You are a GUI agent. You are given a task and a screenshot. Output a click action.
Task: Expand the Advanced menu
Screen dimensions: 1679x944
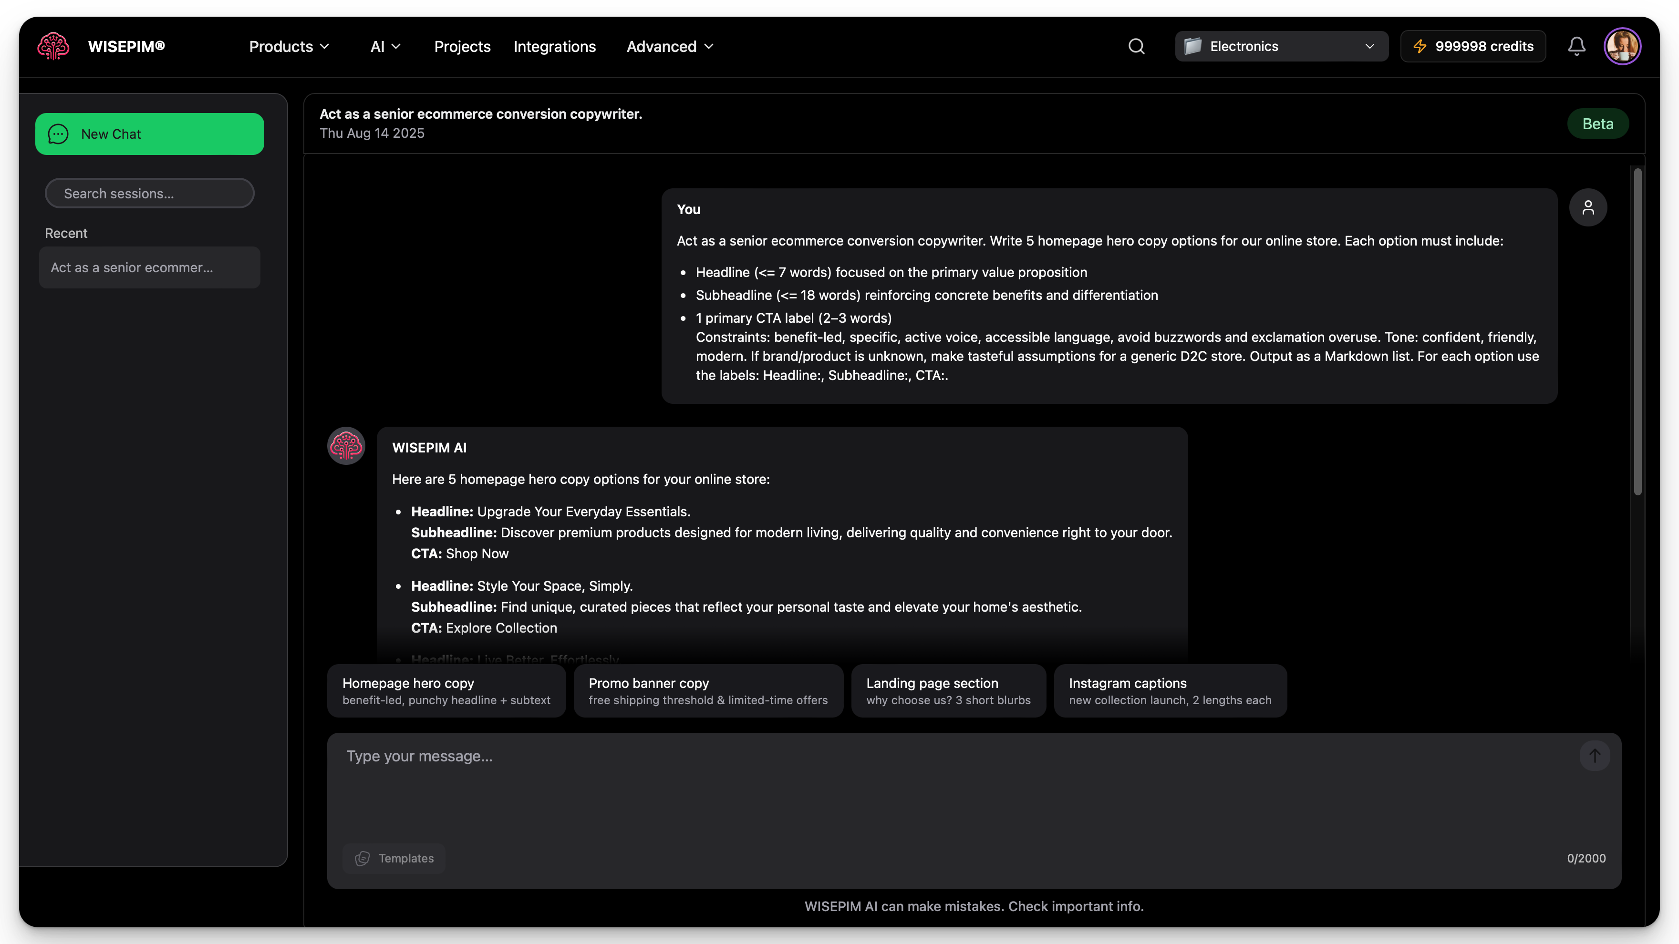click(670, 46)
